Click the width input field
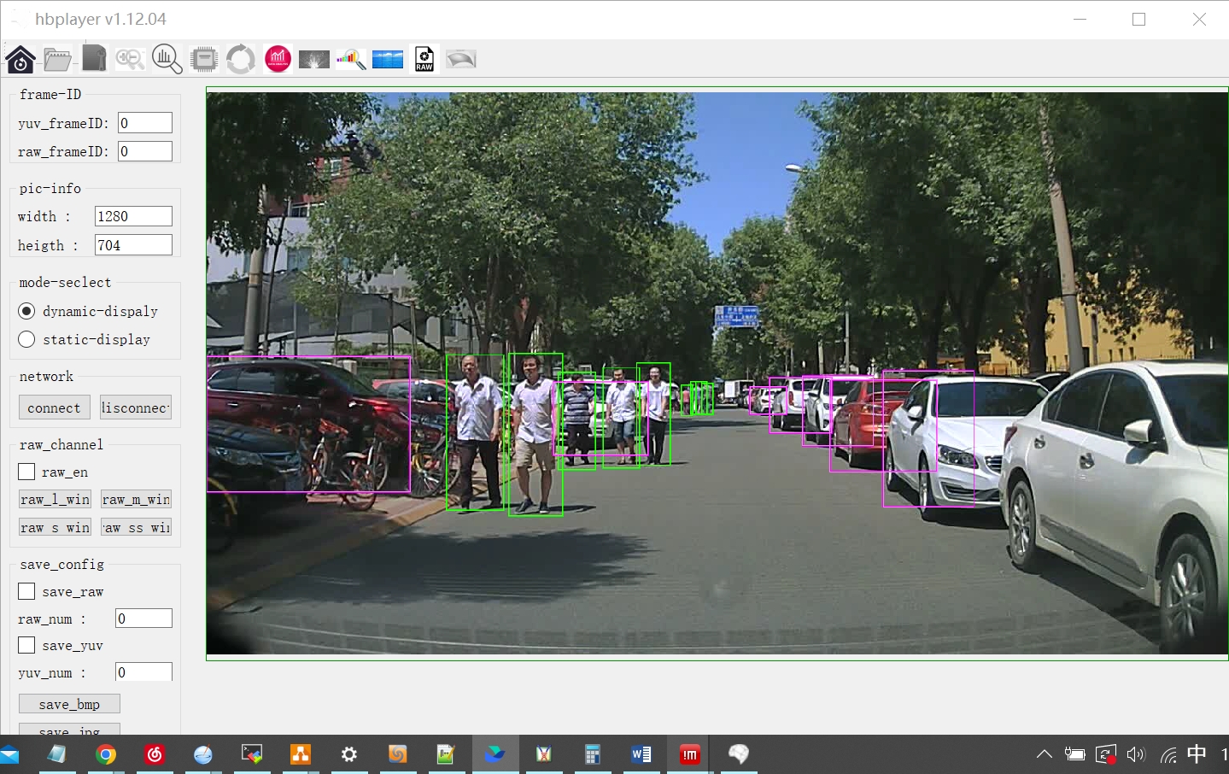1229x774 pixels. point(133,216)
